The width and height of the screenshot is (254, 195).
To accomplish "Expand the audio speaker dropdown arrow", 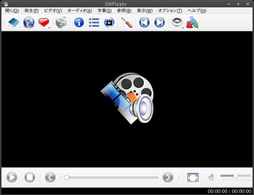I will click(183, 28).
